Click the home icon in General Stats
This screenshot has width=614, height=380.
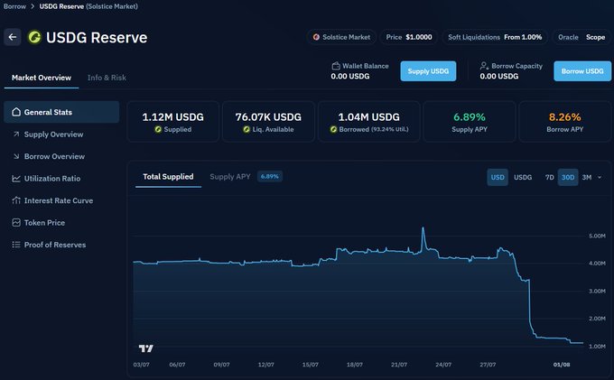(16, 112)
